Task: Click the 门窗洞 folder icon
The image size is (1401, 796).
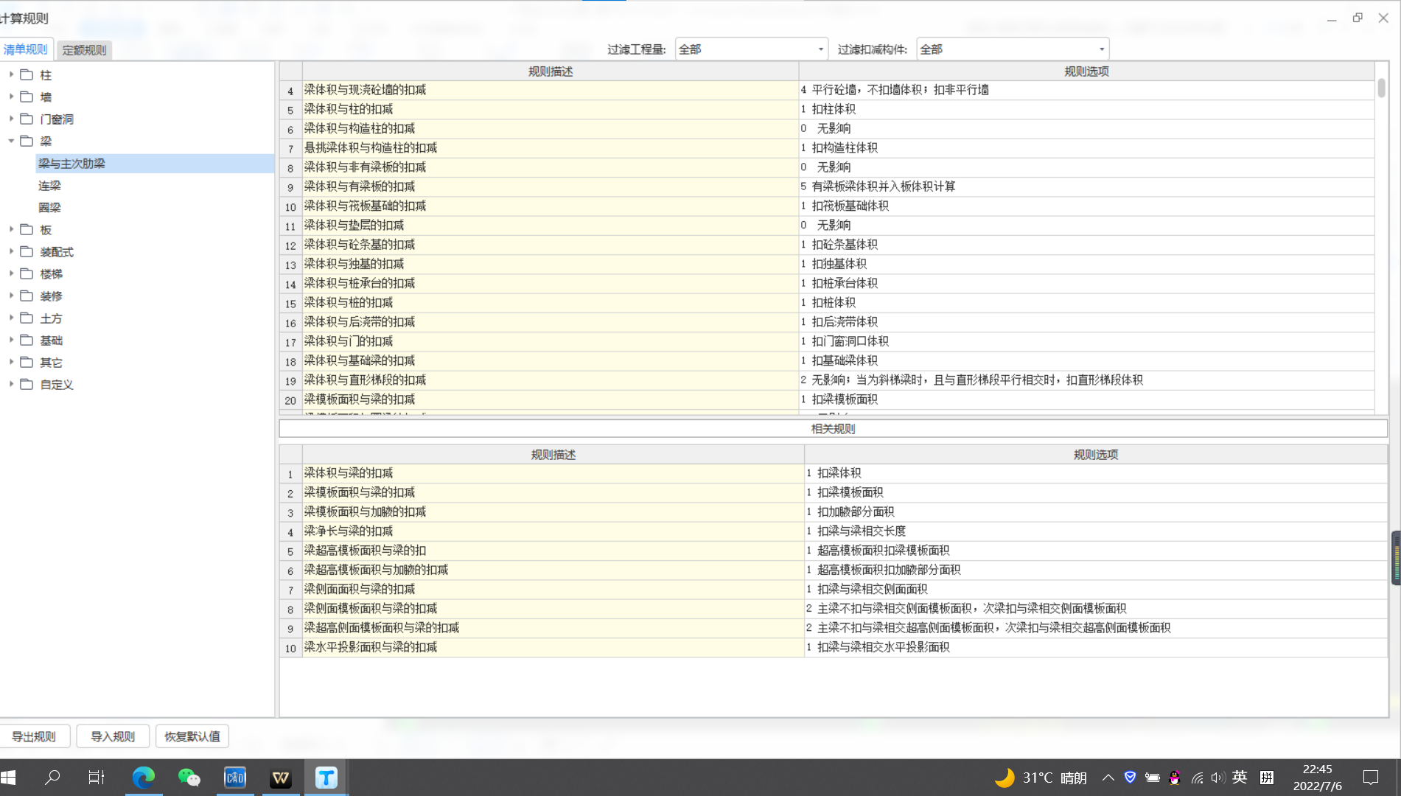Action: [x=27, y=119]
